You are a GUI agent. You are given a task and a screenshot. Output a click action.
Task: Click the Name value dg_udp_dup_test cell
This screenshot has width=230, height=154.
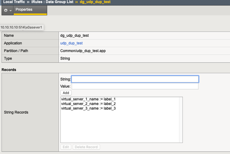tap(77, 35)
